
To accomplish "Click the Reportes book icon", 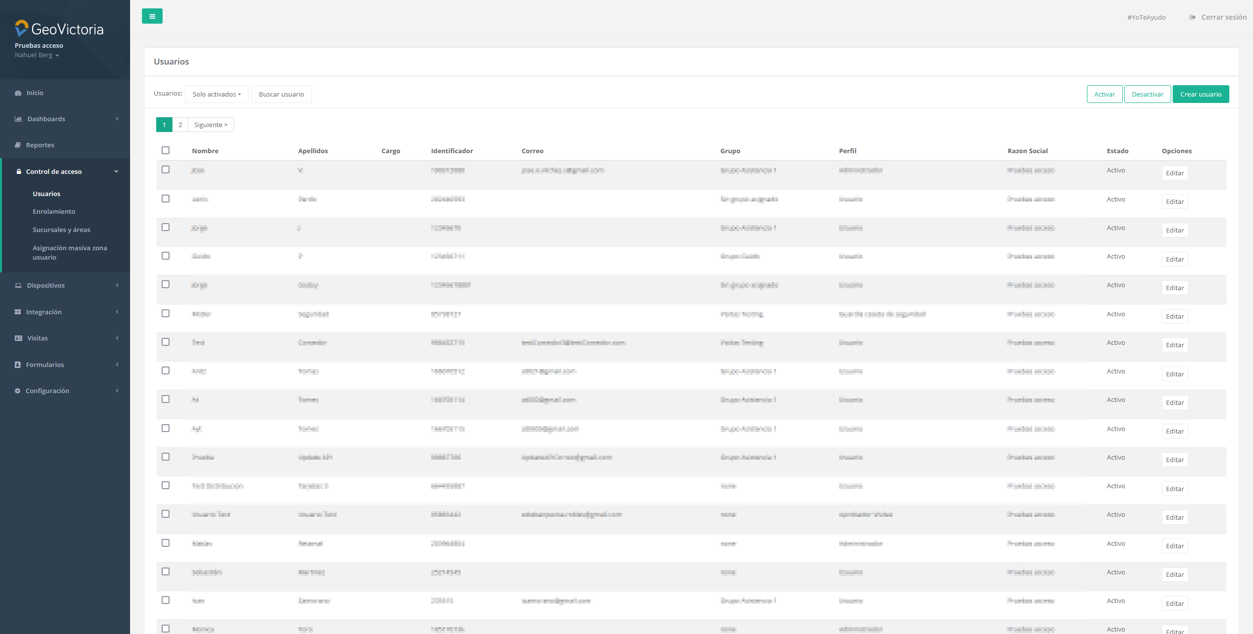I will (18, 145).
